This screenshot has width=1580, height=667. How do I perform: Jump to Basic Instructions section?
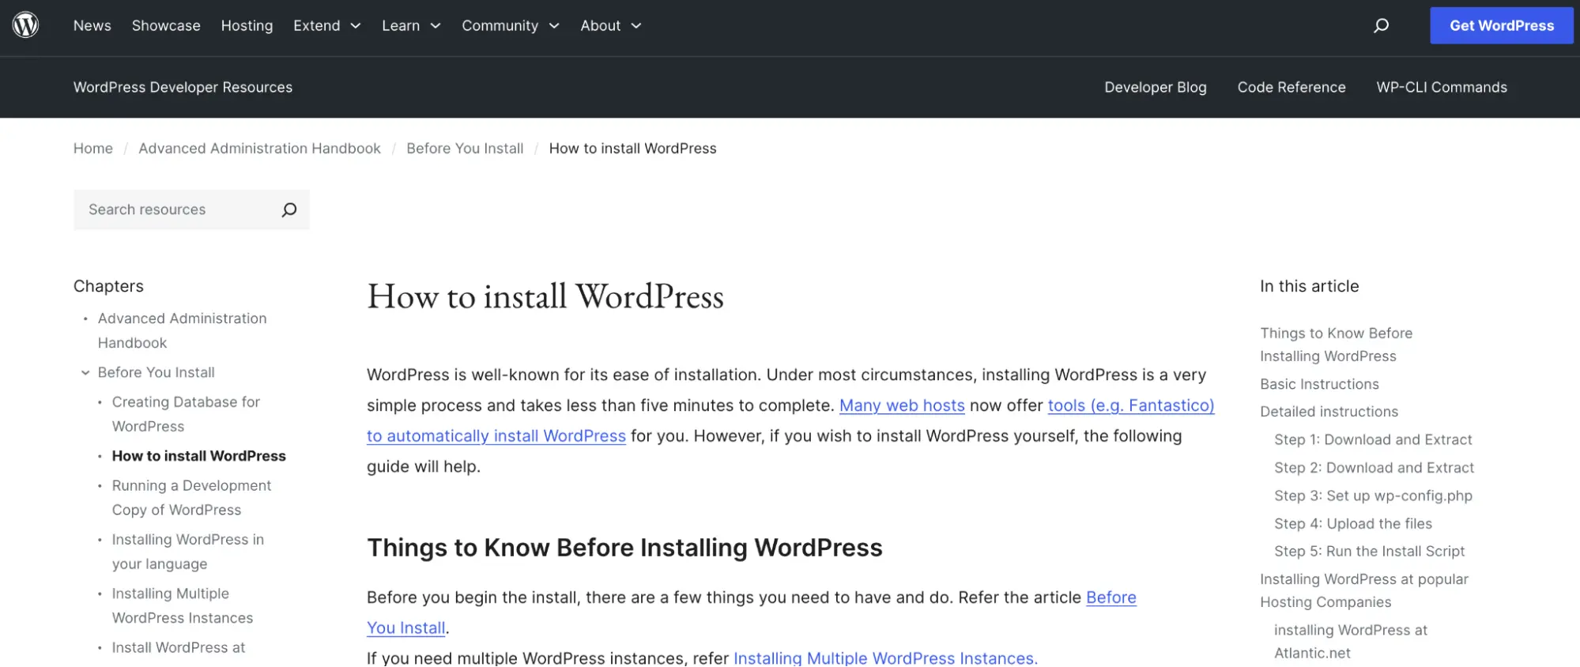1319,384
